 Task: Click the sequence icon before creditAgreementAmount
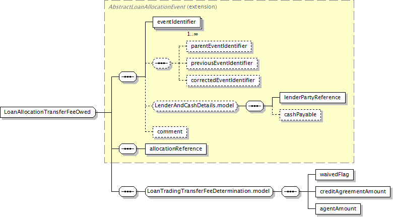tap(291, 192)
